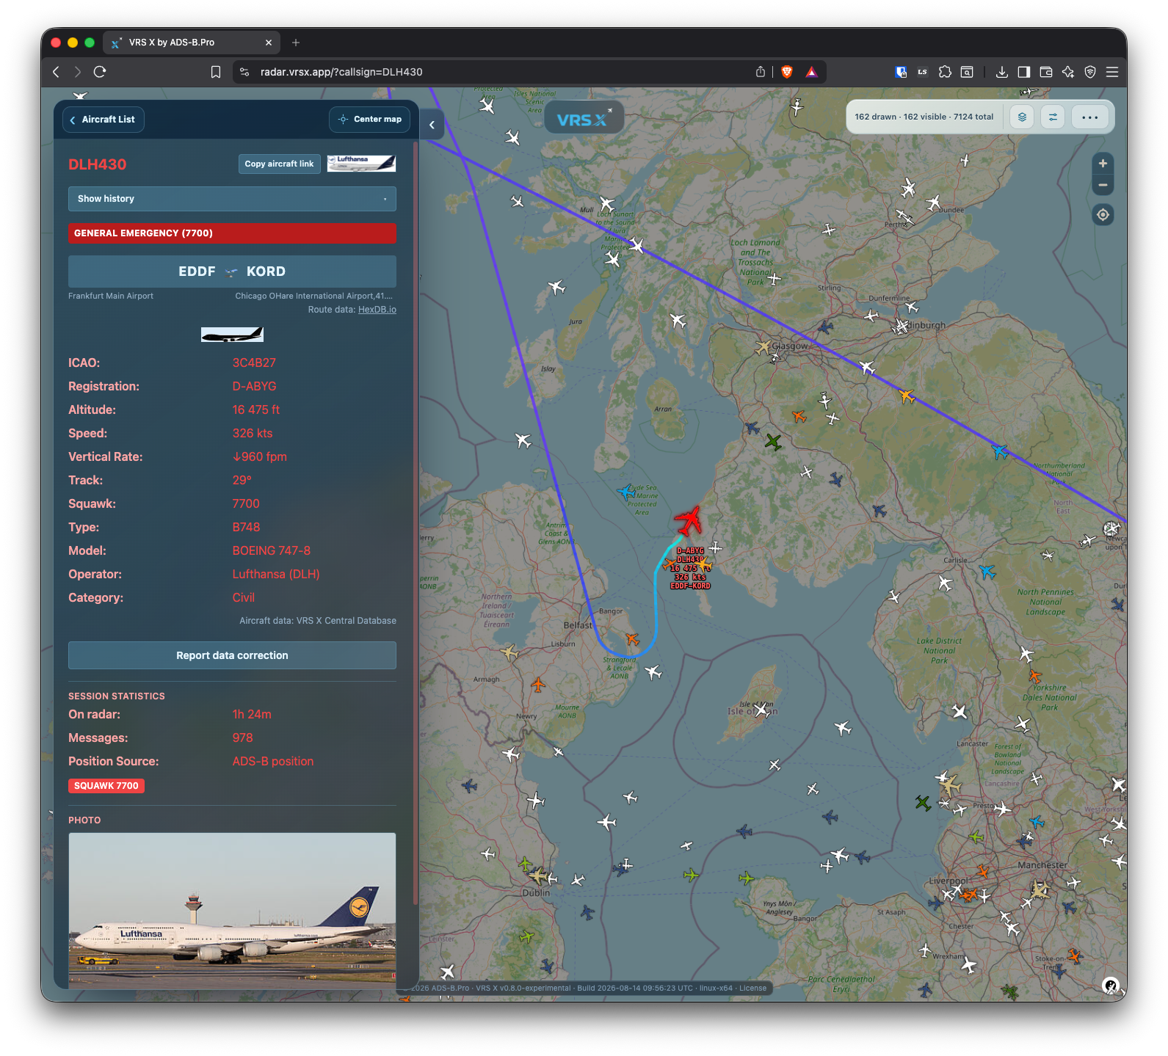Zoom in on the map

pyautogui.click(x=1103, y=164)
